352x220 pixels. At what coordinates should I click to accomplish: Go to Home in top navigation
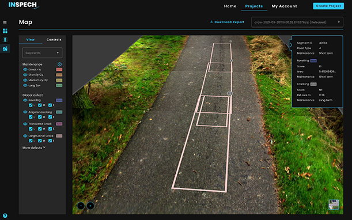[230, 6]
